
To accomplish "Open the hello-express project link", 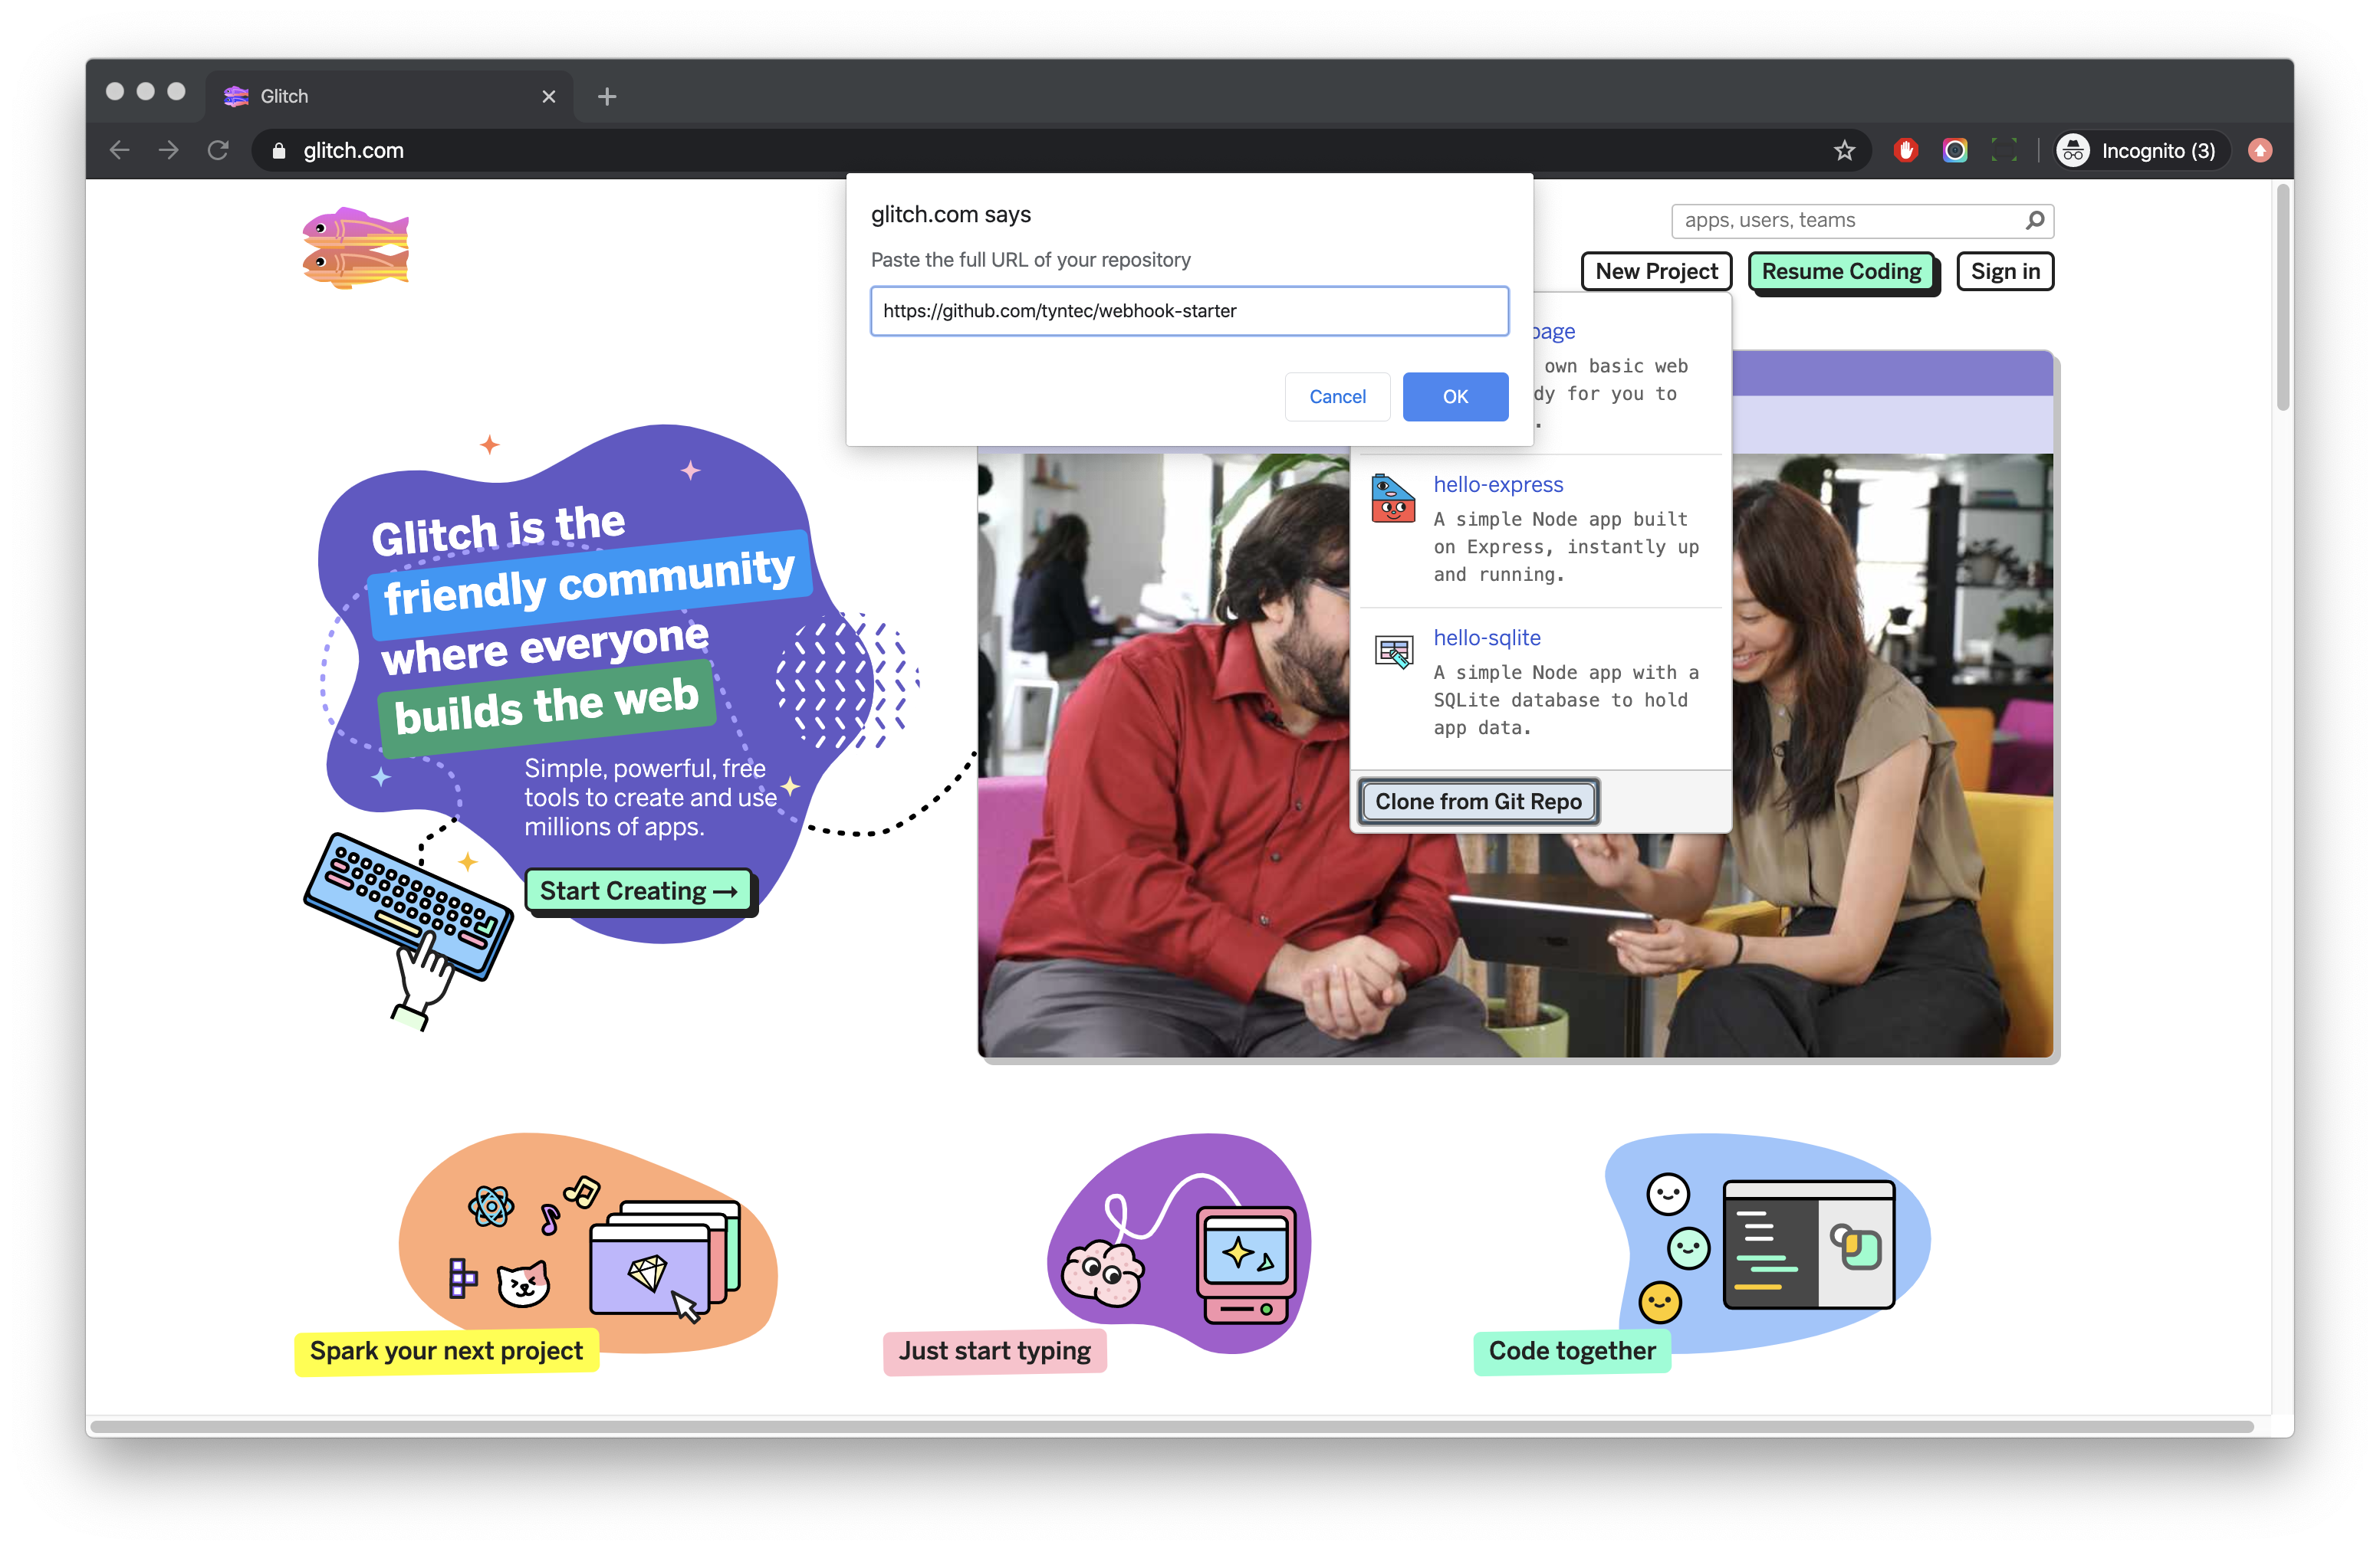I will coord(1498,484).
